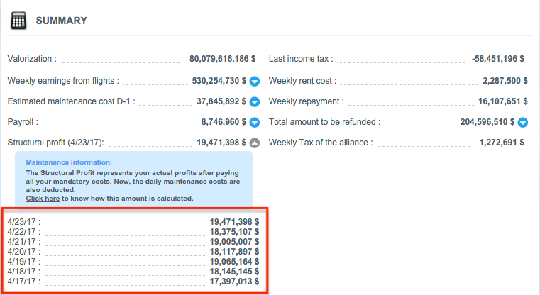The height and width of the screenshot is (295, 540).
Task: Select the SUMMARY heading text
Action: (x=62, y=21)
